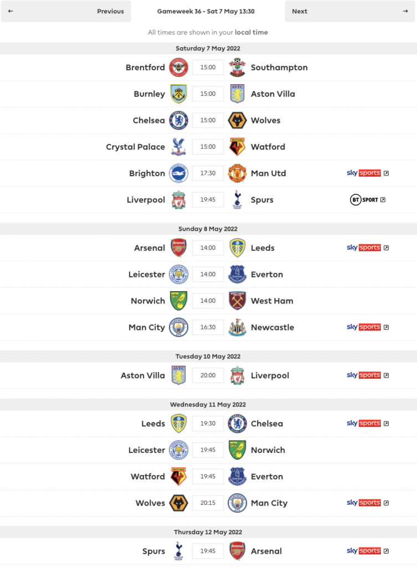Click West Ham crest in Norwich fixture

click(x=237, y=301)
